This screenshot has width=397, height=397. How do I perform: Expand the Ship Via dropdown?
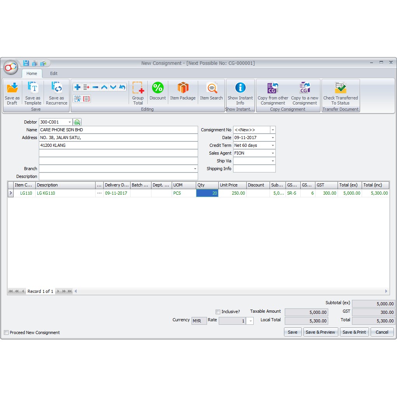273,161
